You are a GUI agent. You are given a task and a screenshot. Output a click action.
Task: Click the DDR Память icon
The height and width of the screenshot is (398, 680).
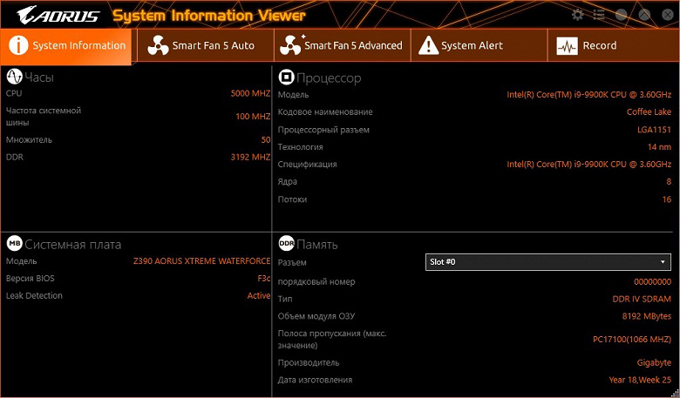coord(286,244)
